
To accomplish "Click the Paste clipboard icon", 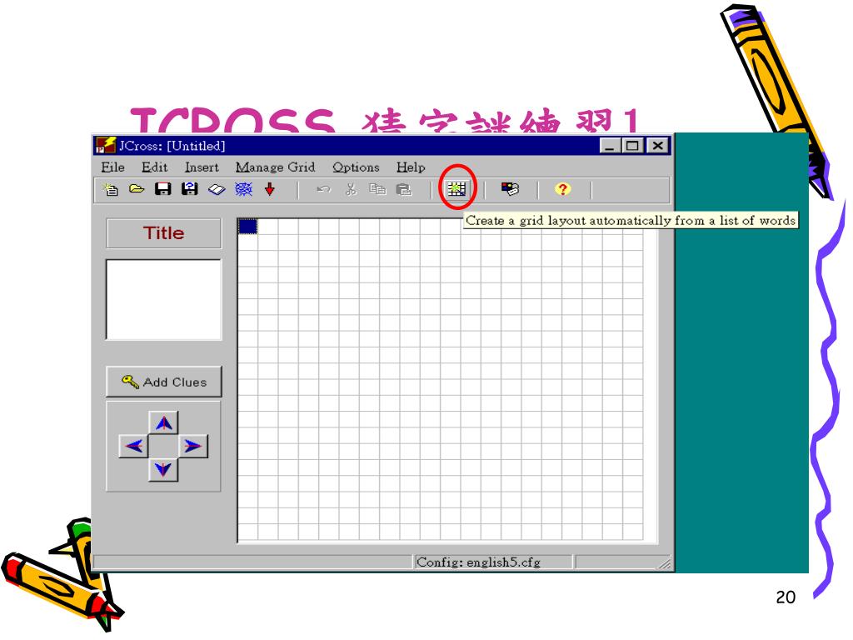I will pos(404,189).
